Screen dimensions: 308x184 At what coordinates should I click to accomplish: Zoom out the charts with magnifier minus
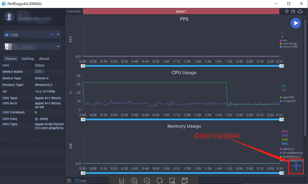tap(147, 180)
